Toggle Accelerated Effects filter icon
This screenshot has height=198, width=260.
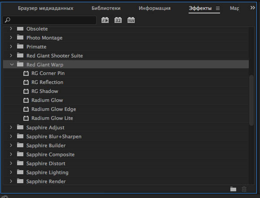click(105, 20)
